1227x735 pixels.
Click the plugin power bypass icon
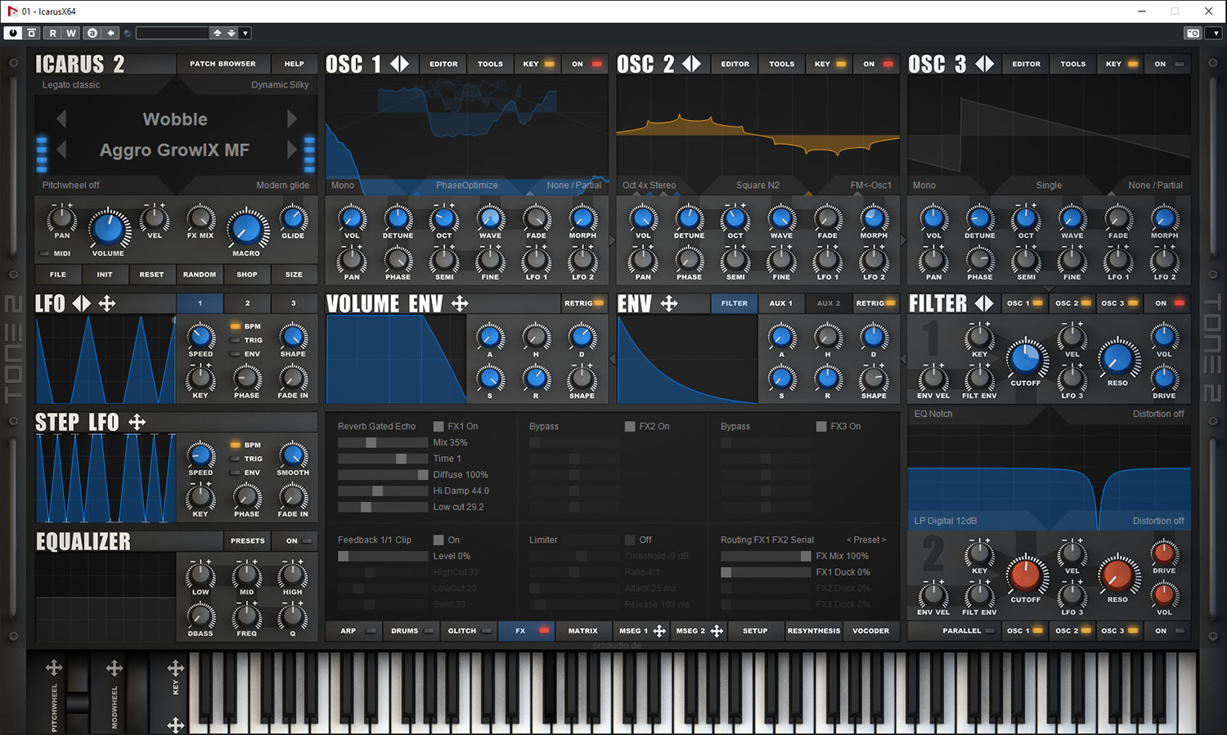coord(13,34)
